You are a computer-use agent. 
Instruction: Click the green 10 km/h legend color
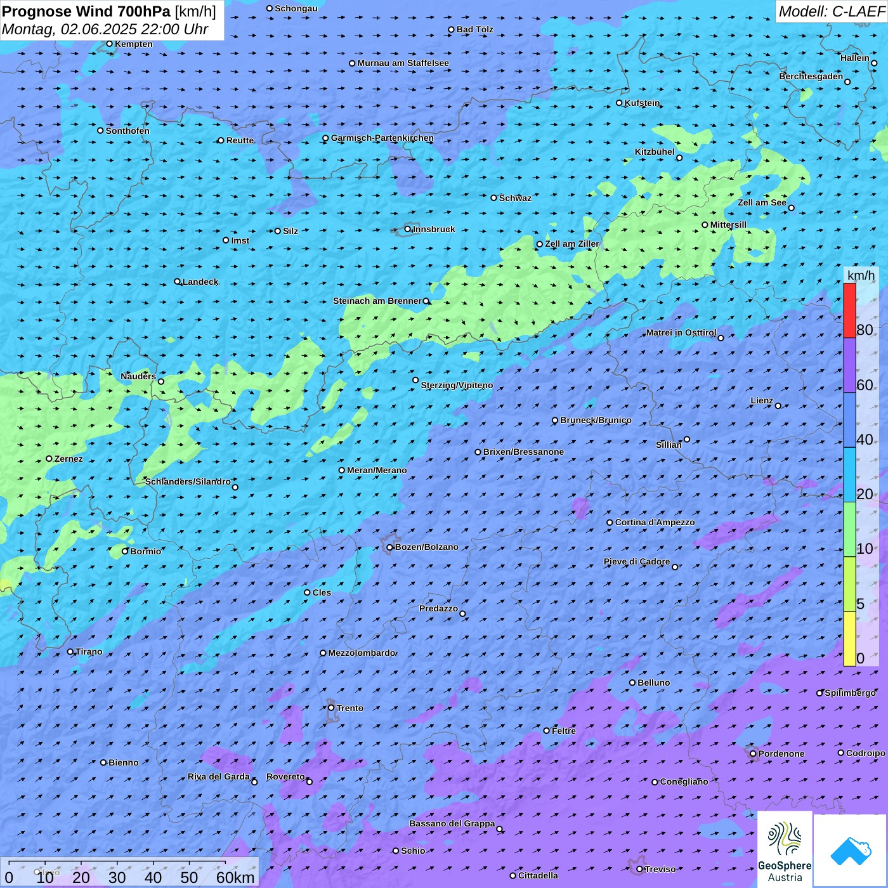[849, 530]
